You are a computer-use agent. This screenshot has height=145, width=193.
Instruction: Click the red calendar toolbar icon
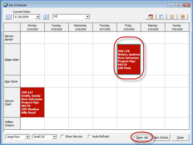(x=151, y=17)
